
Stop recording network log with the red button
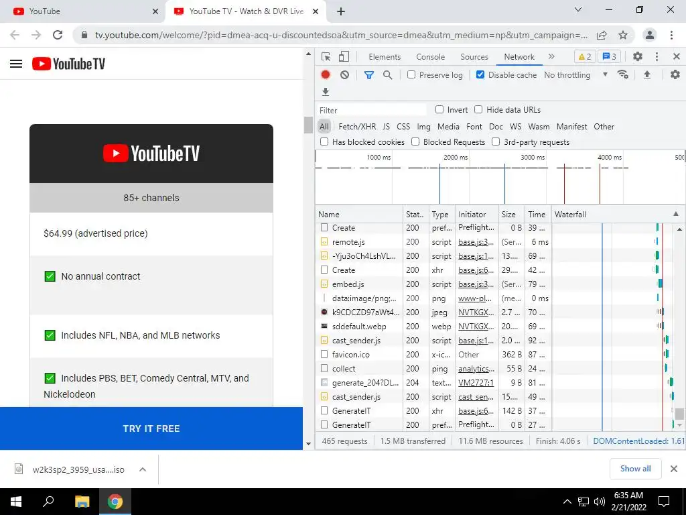[x=325, y=75]
